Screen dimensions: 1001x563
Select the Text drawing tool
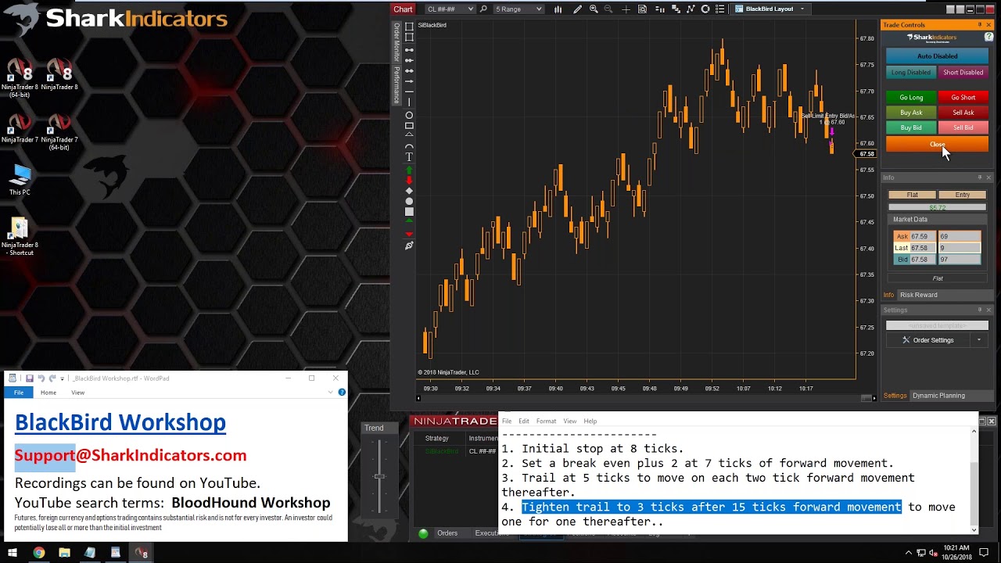[x=409, y=157]
